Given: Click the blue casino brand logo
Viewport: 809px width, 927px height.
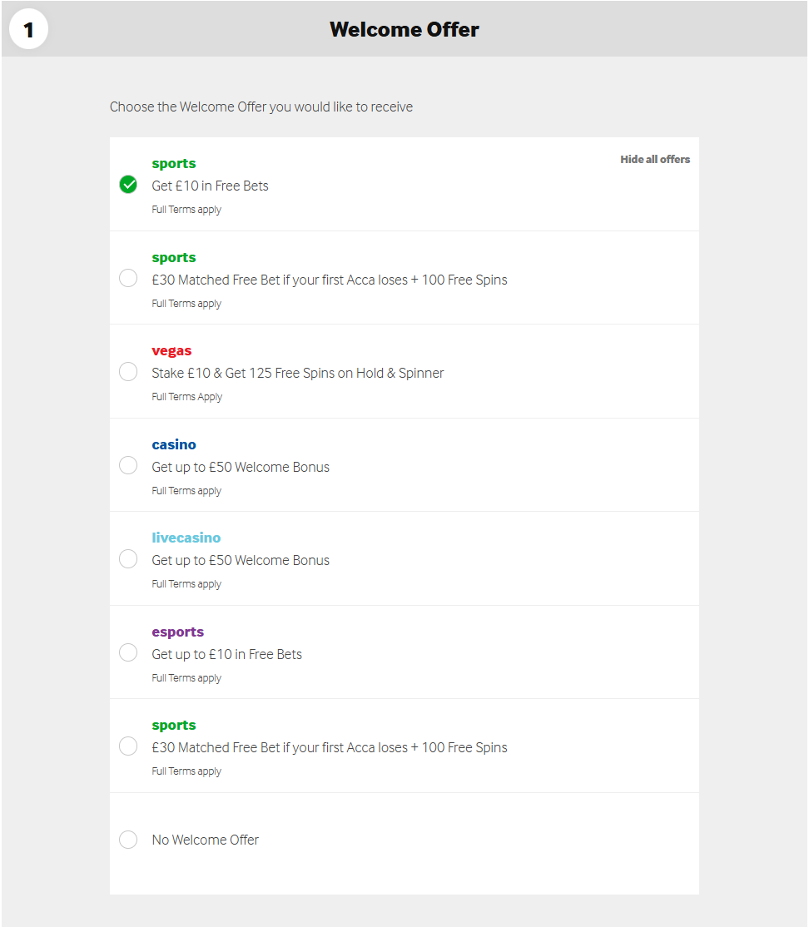Looking at the screenshot, I should coord(174,444).
